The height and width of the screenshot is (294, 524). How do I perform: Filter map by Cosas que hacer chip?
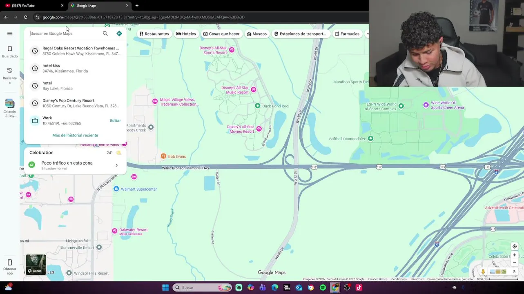[x=221, y=34]
